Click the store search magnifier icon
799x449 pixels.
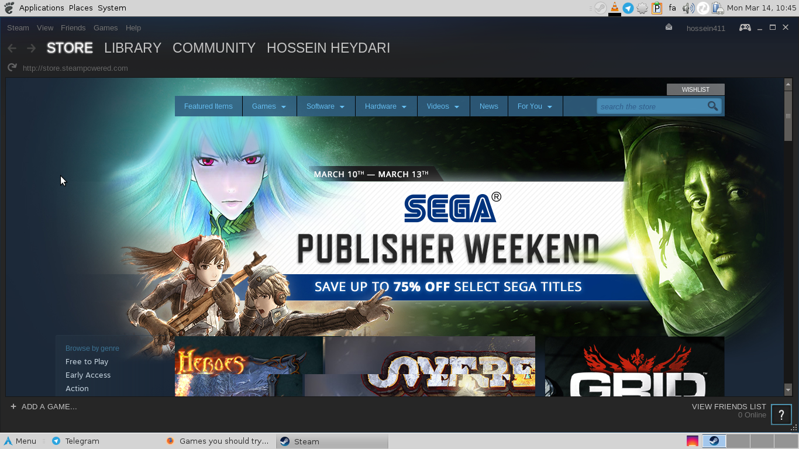pyautogui.click(x=712, y=106)
